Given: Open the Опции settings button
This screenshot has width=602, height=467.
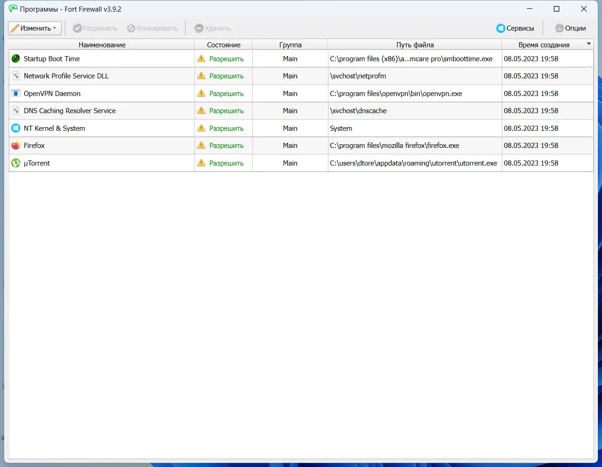Looking at the screenshot, I should (x=570, y=28).
